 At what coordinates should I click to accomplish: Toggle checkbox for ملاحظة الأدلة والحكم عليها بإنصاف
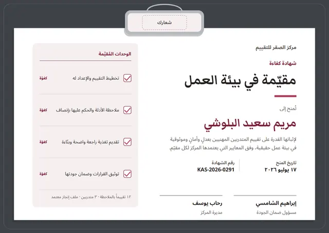pyautogui.click(x=127, y=110)
